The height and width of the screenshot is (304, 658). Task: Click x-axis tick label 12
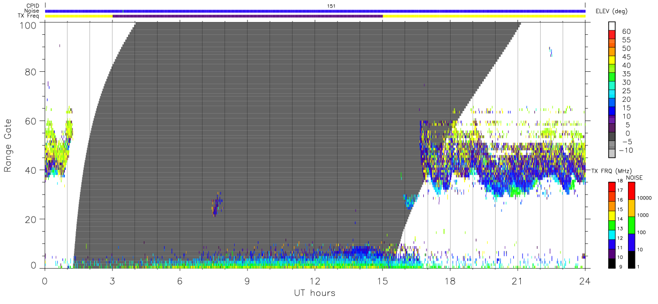315,280
